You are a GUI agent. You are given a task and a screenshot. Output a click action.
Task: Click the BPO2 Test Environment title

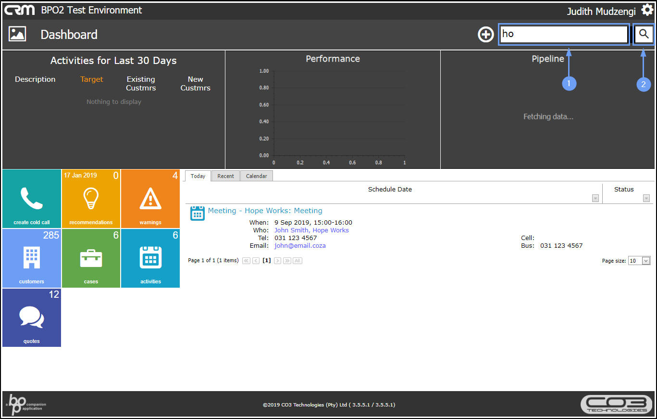(92, 10)
